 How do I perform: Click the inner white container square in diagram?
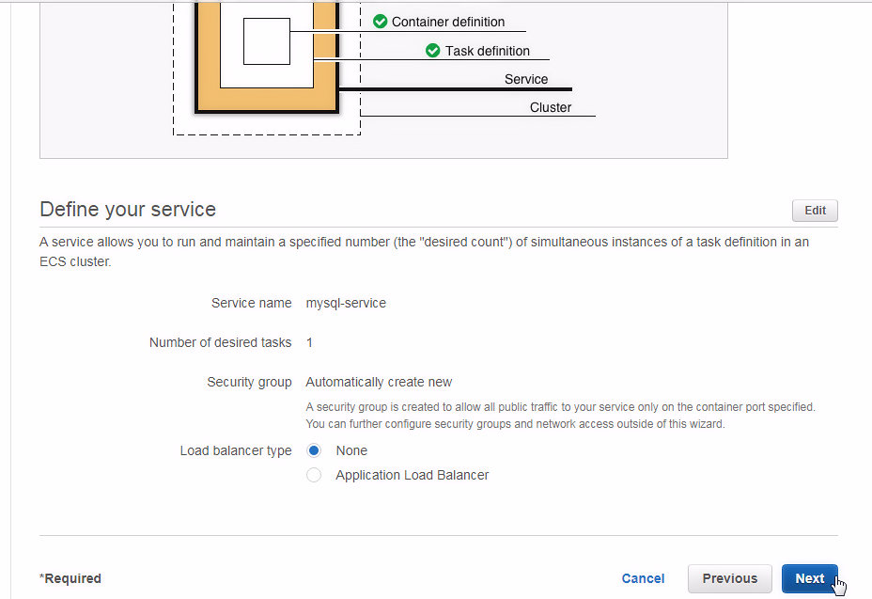coord(267,41)
